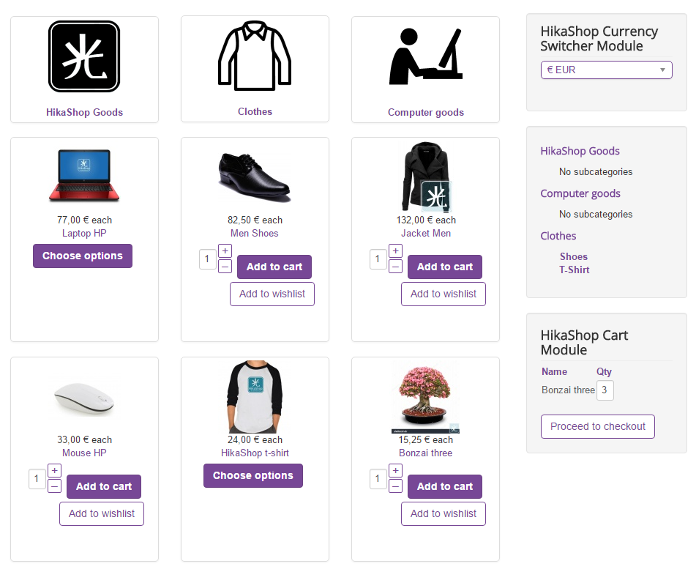
Task: Open Computer goods sidebar category link
Action: 580,193
